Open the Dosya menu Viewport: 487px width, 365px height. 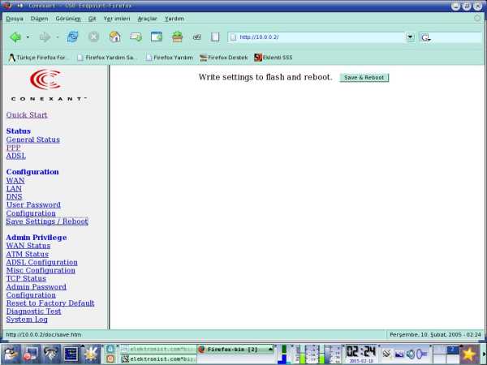click(x=15, y=18)
